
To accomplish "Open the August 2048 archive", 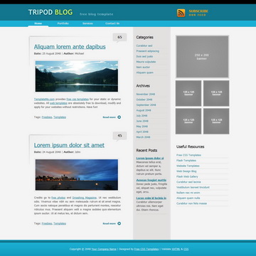I will (144, 110).
